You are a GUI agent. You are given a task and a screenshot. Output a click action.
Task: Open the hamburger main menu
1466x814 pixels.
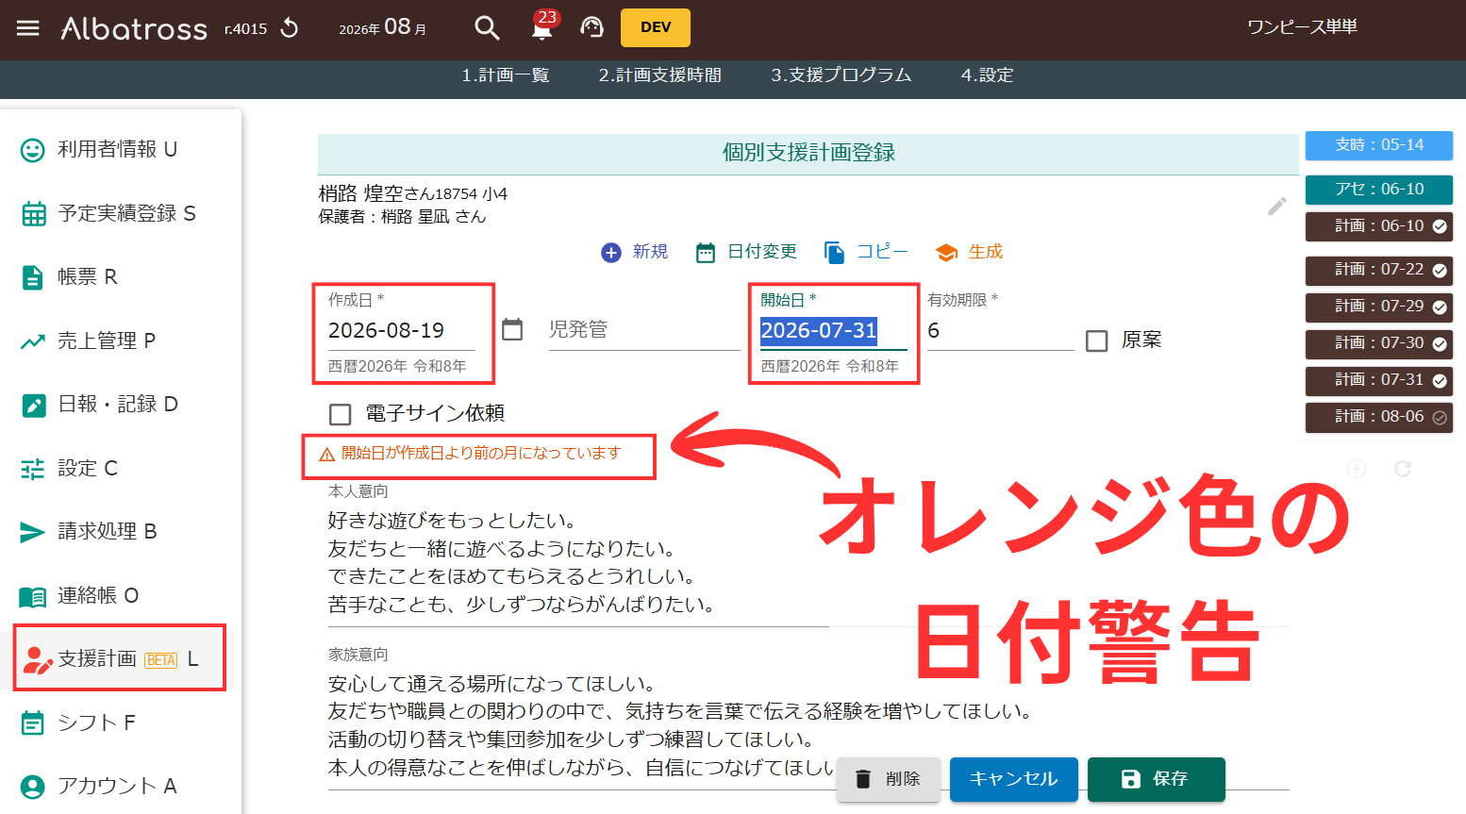pos(28,28)
